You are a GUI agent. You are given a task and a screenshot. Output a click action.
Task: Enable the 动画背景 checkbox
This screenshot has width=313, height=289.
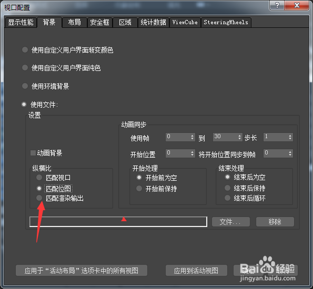[33, 153]
